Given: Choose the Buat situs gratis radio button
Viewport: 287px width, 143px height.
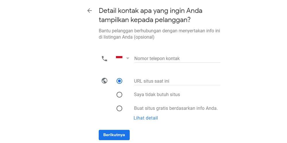Looking at the screenshot, I should coord(119,108).
